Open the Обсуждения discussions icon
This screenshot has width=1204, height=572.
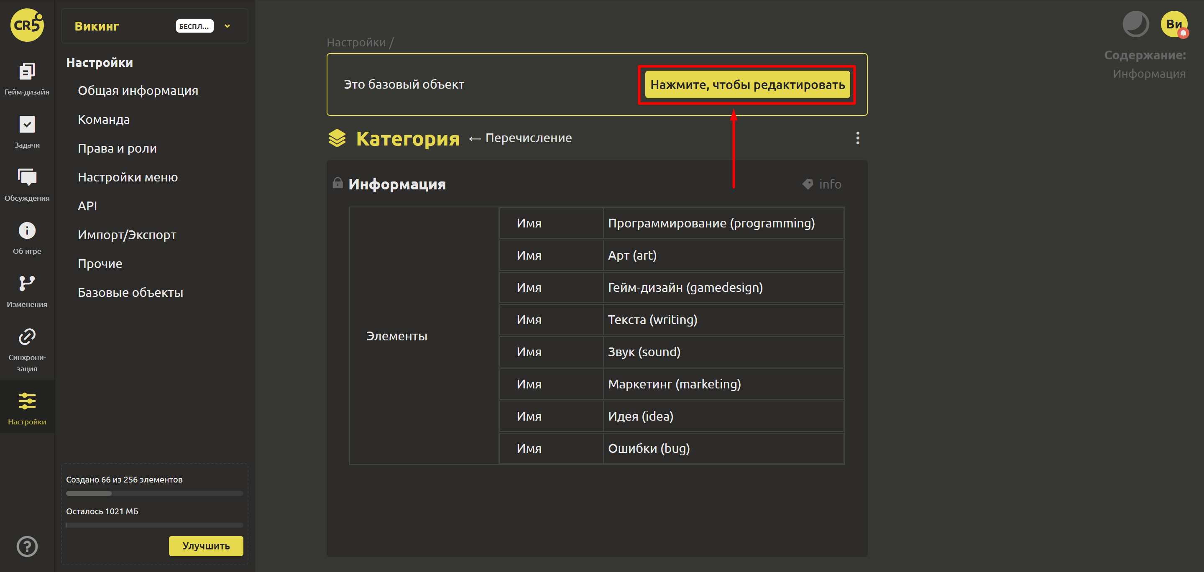27,177
